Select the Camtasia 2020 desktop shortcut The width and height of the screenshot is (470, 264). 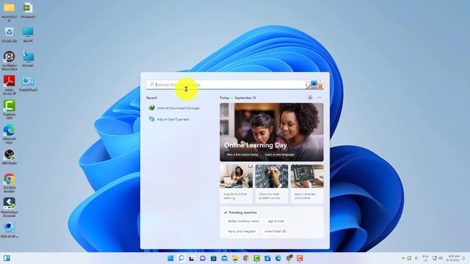9,109
